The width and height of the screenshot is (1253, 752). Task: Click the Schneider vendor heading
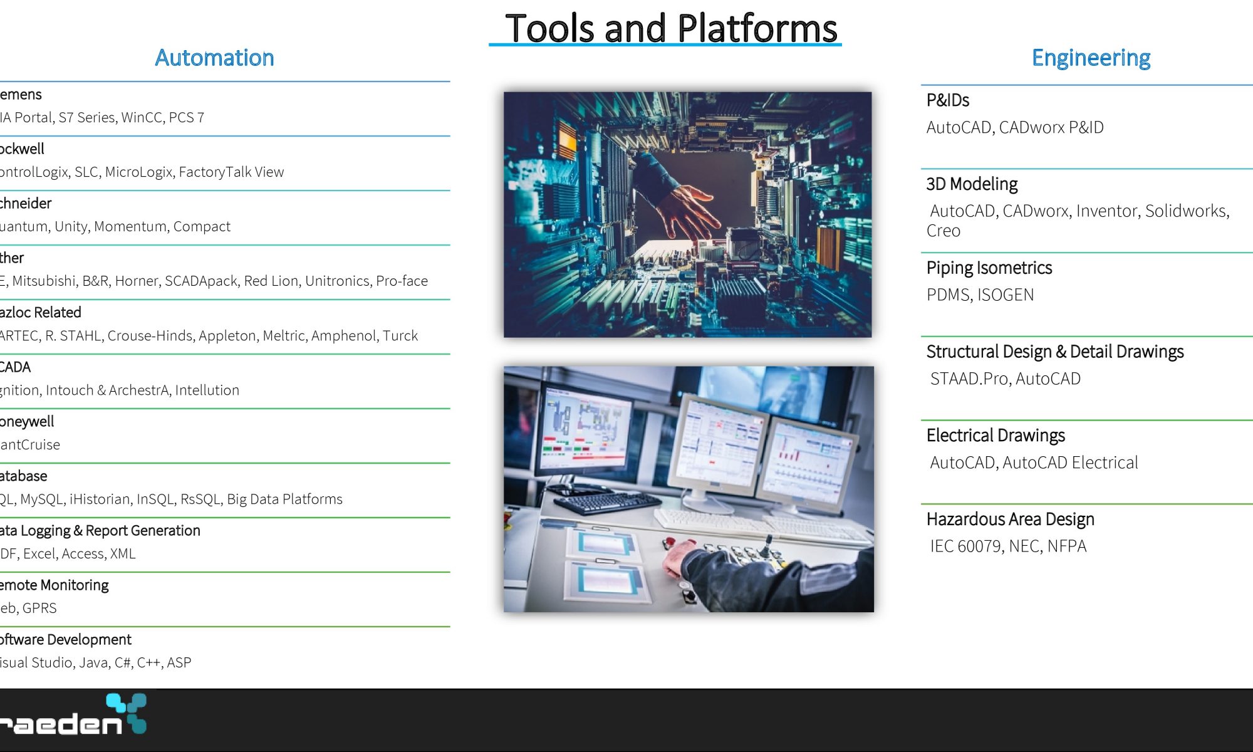(26, 204)
